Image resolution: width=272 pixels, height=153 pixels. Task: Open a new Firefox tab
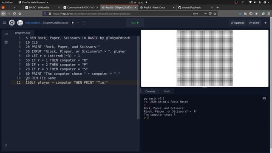coord(218,8)
